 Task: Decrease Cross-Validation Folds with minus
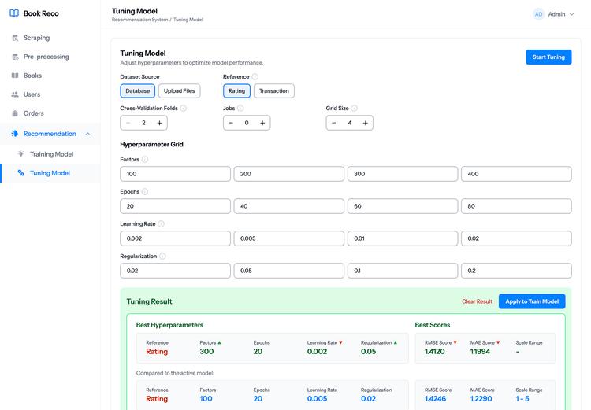coord(128,123)
